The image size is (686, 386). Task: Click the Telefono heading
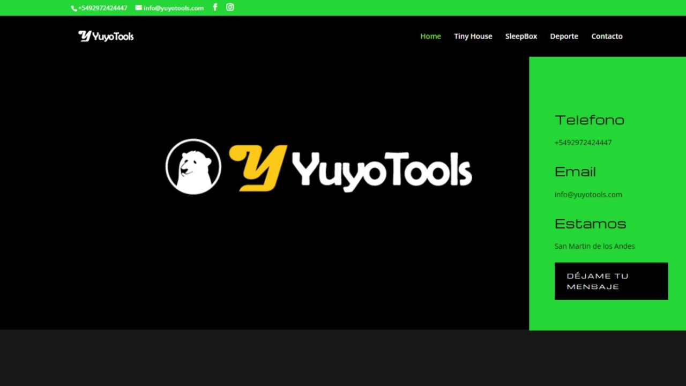pyautogui.click(x=590, y=120)
